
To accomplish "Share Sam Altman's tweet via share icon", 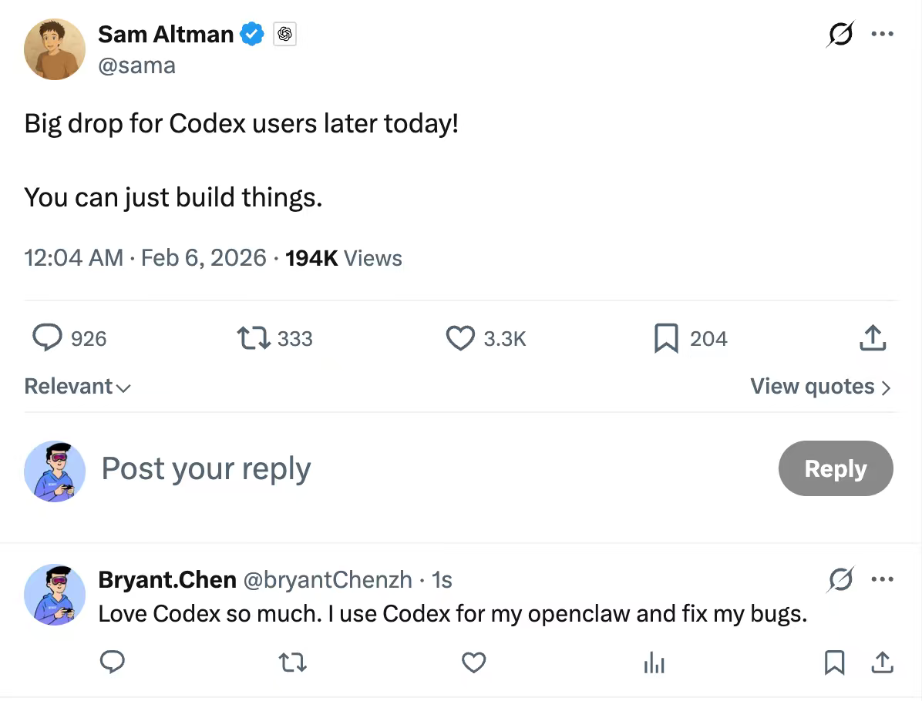I will pos(872,338).
